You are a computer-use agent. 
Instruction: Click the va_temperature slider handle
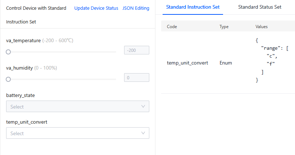click(x=8, y=52)
